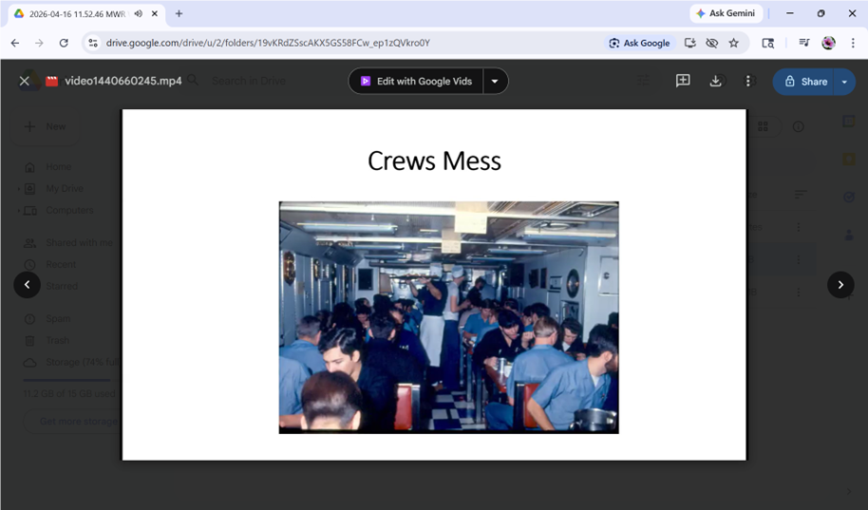Go to the previous file with left arrow
Image resolution: width=868 pixels, height=510 pixels.
click(x=28, y=285)
